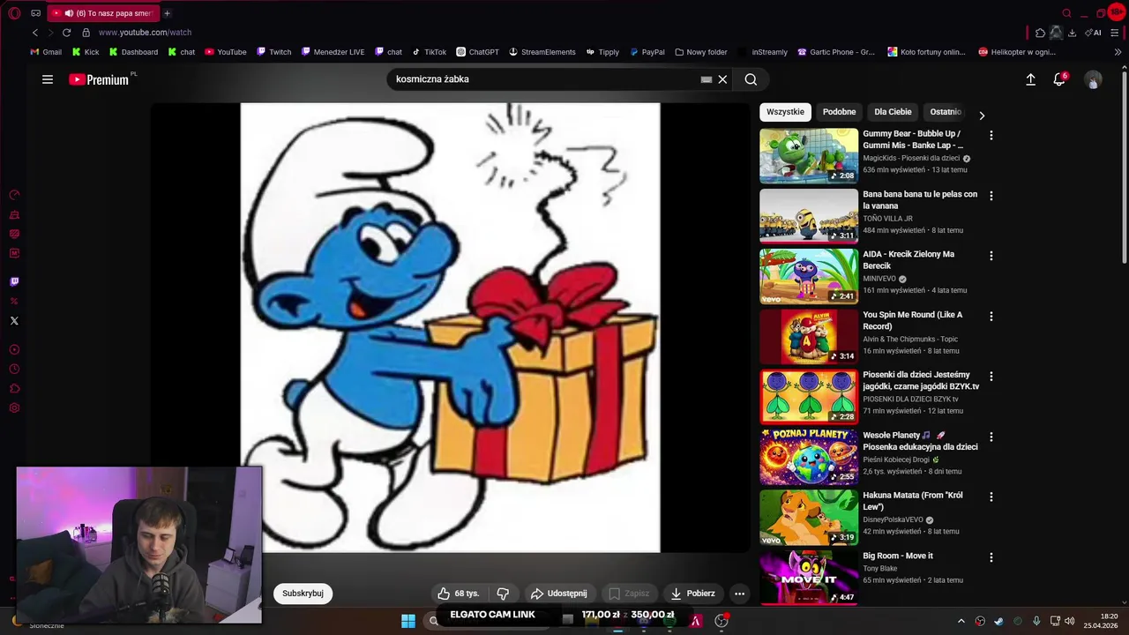This screenshot has height=635, width=1129.
Task: Open Gmail bookmark
Action: pyautogui.click(x=46, y=52)
